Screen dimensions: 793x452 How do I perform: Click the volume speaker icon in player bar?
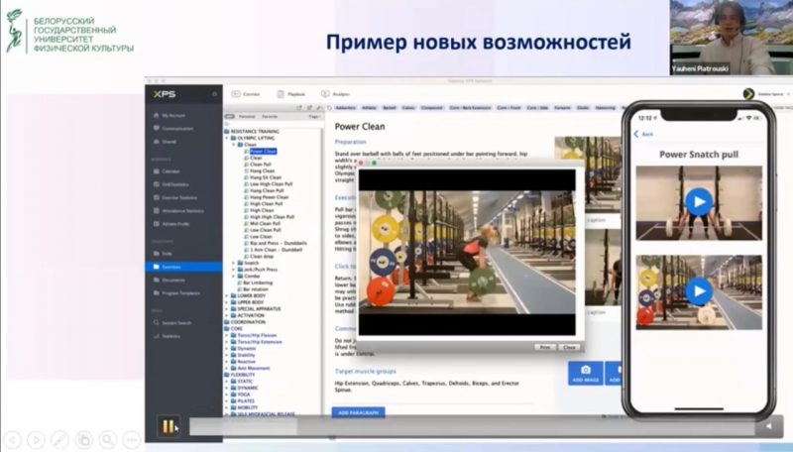(x=768, y=426)
